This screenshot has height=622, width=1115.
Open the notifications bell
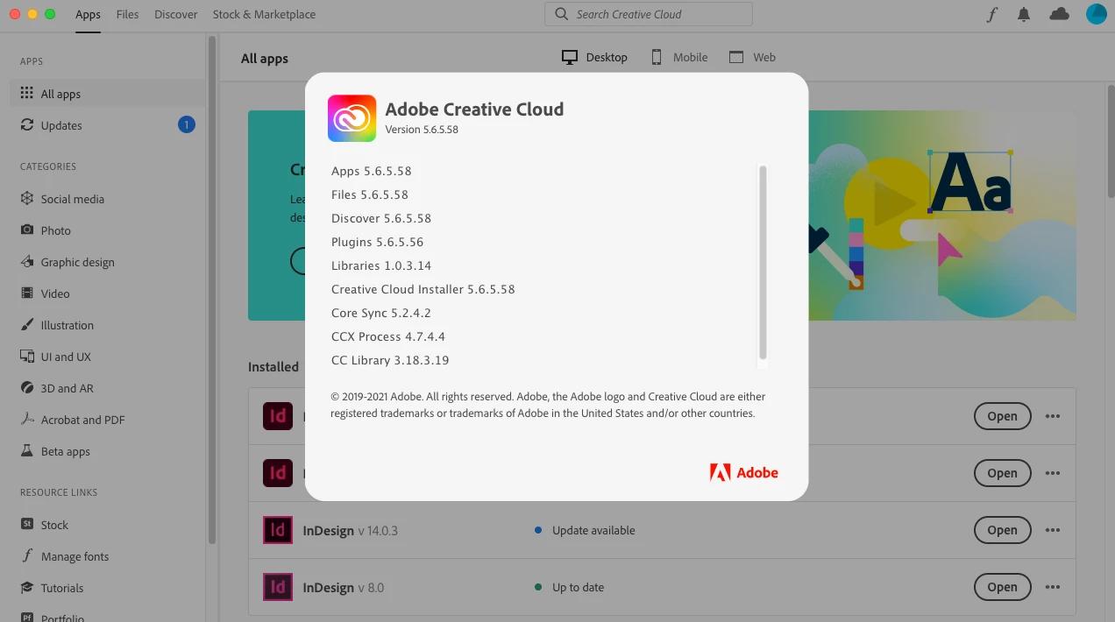pyautogui.click(x=1024, y=14)
